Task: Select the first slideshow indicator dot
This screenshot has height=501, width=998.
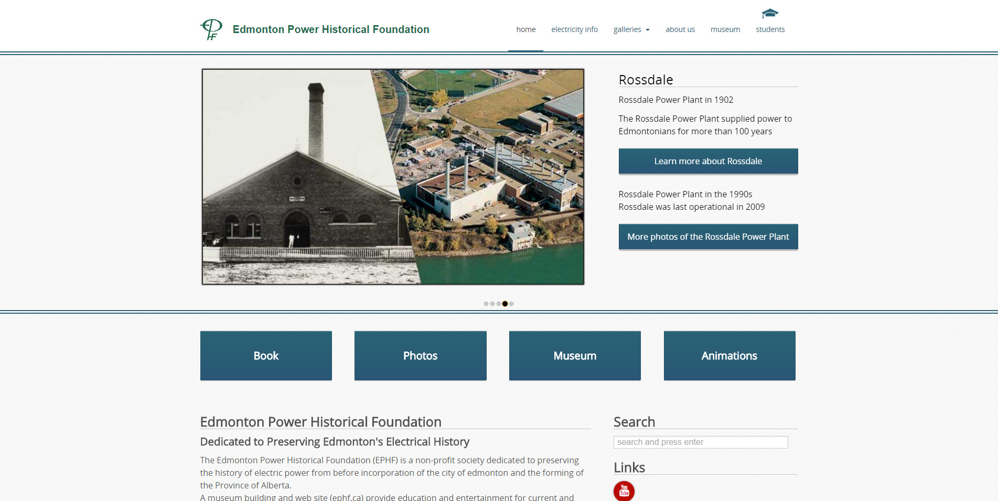Action: (x=486, y=304)
